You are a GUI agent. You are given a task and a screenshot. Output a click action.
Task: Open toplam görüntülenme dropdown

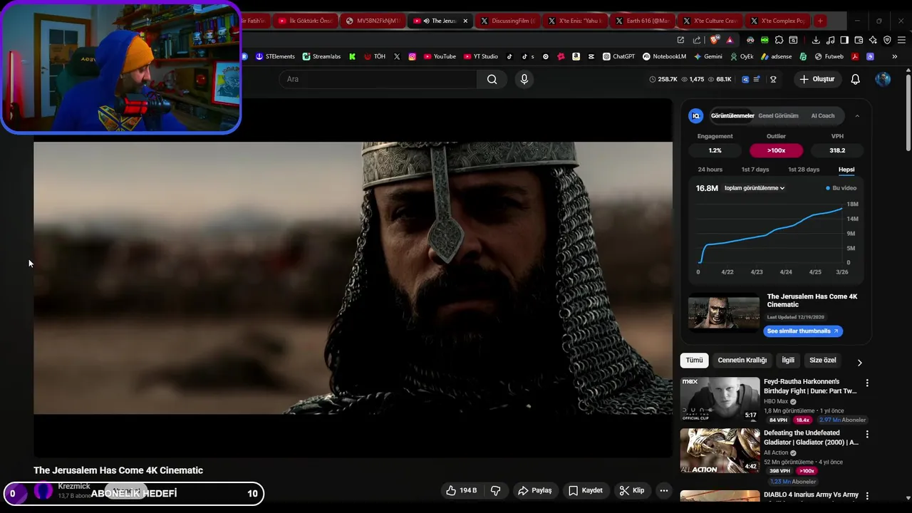tap(755, 188)
